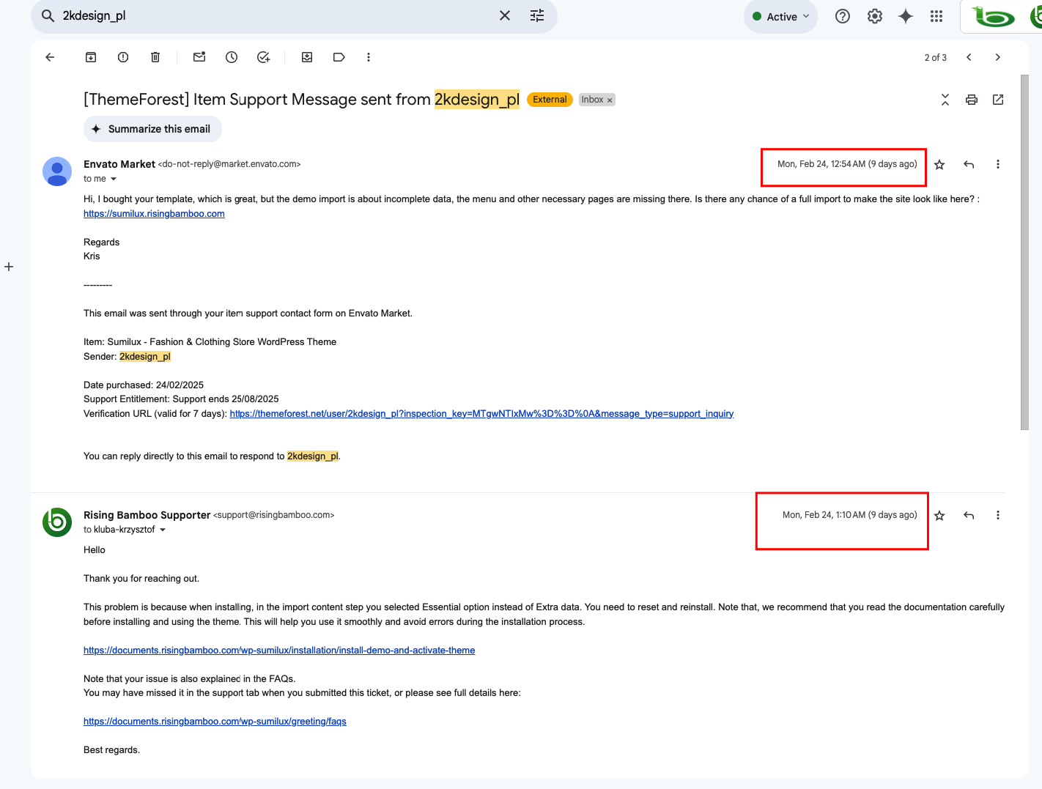This screenshot has height=789, width=1042.
Task: Click the Rising Bamboo Supporter avatar
Action: click(x=57, y=522)
